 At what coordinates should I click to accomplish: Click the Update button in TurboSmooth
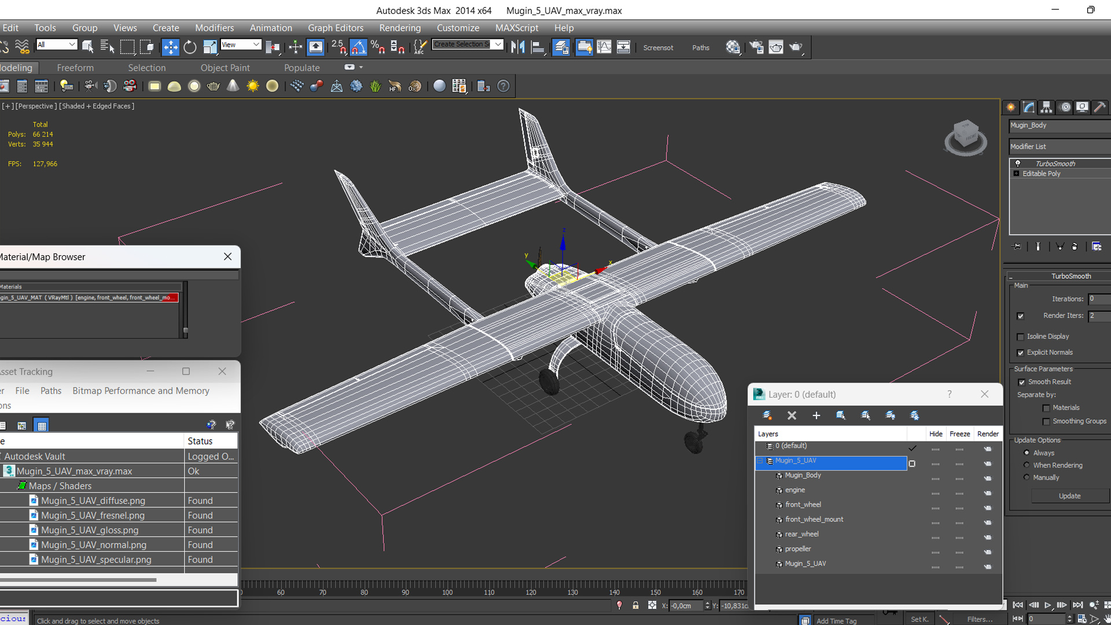coord(1069,496)
